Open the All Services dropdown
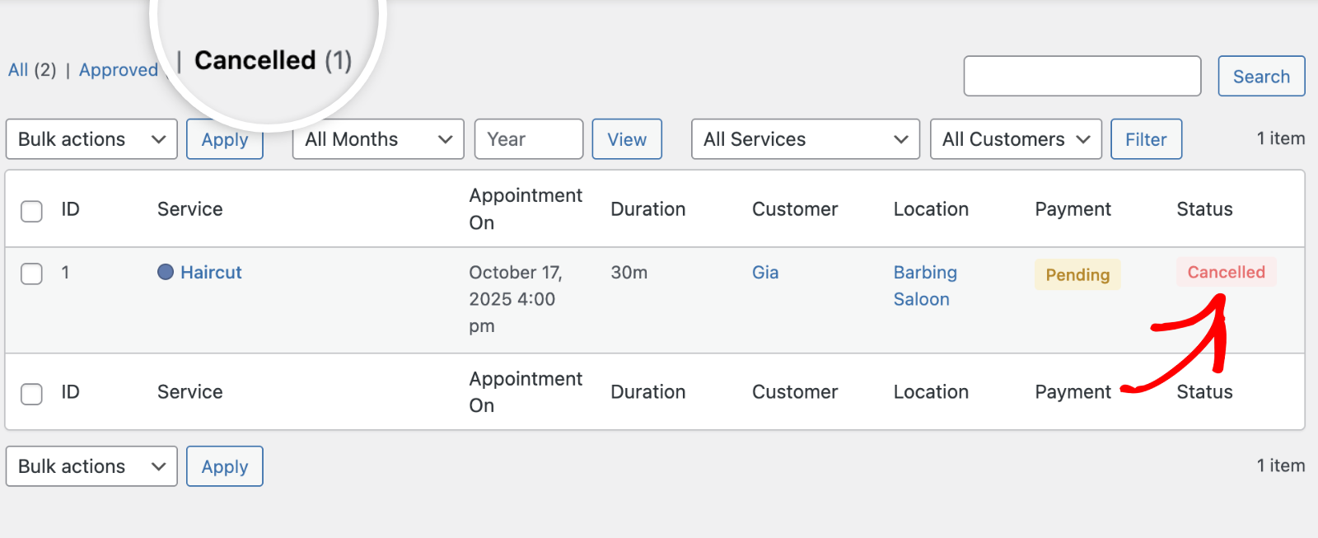The image size is (1318, 538). pyautogui.click(x=805, y=139)
